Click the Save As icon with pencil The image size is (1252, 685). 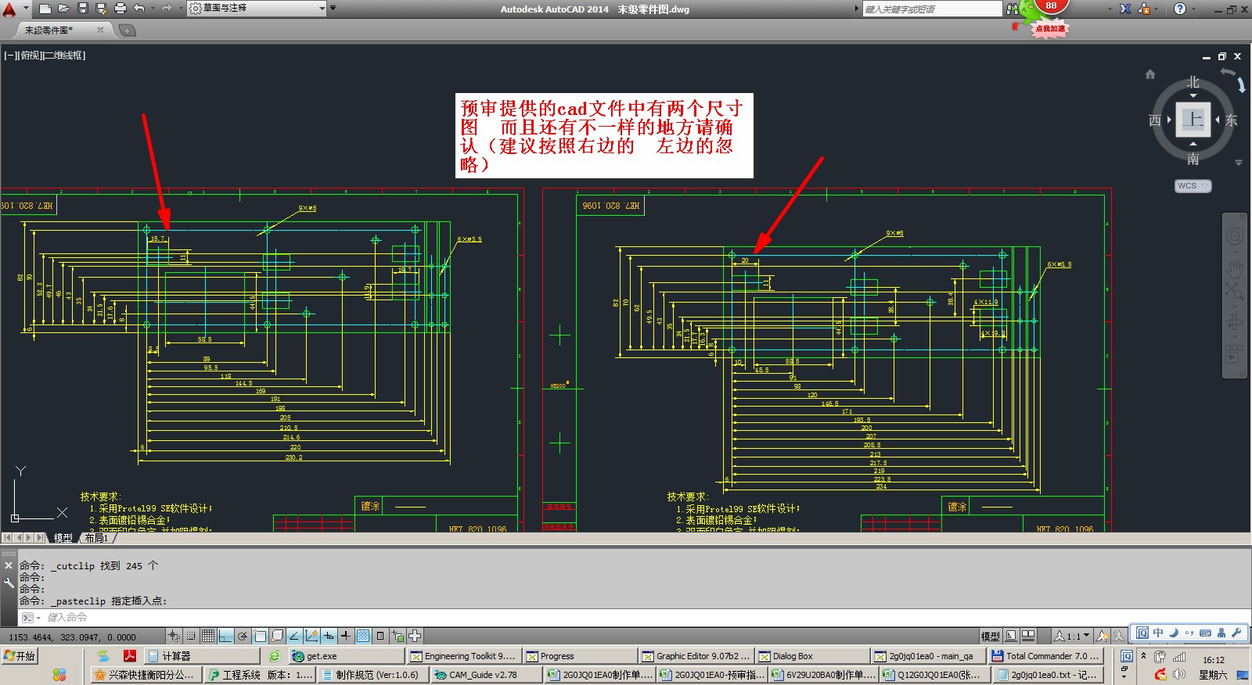(101, 9)
